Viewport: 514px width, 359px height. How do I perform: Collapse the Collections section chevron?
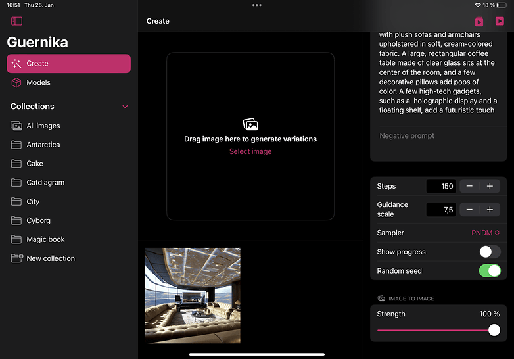(x=125, y=107)
